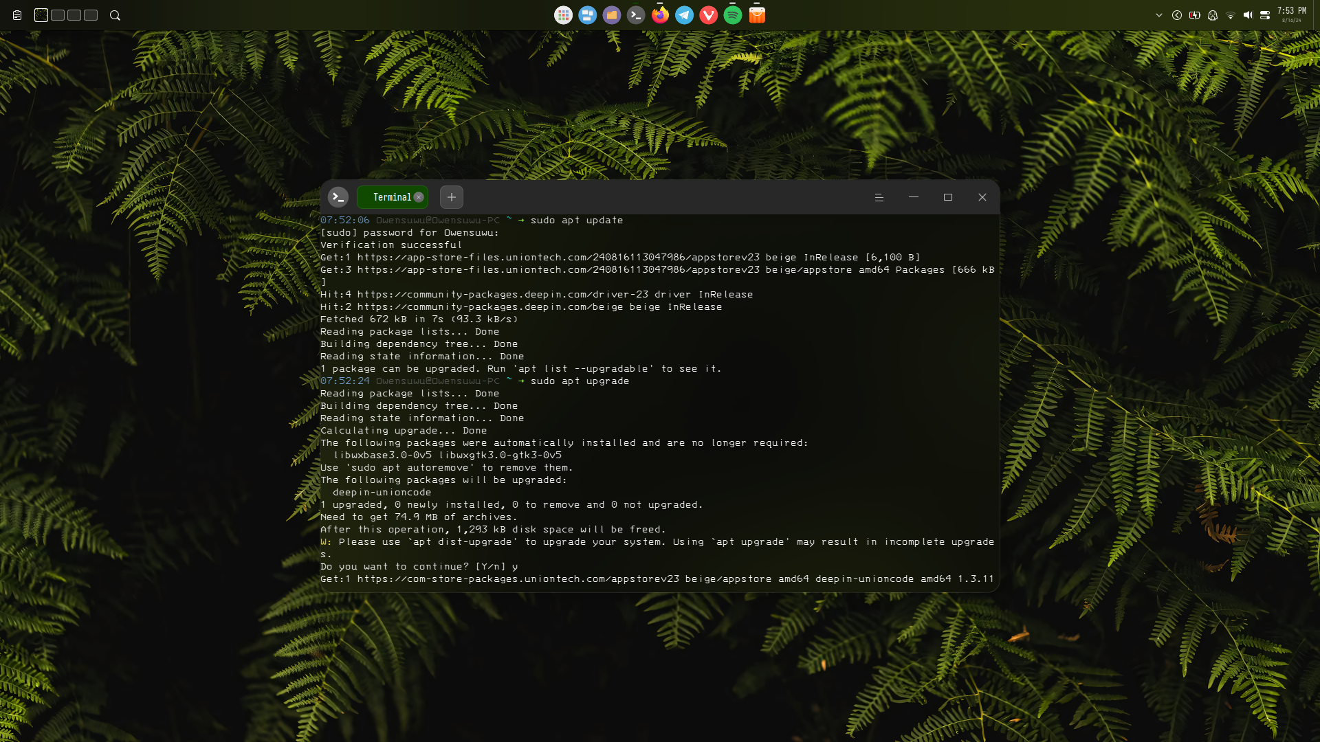
Task: Open the terminal hamburger menu
Action: tap(879, 197)
